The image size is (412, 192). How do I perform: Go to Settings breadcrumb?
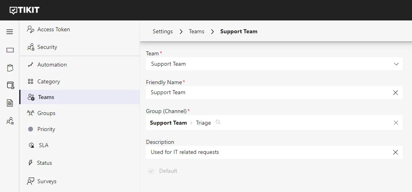pos(163,31)
